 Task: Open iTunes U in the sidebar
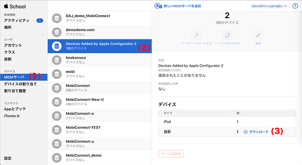click(x=12, y=116)
